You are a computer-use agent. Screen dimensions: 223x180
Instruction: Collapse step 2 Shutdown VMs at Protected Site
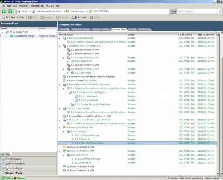[59, 46]
